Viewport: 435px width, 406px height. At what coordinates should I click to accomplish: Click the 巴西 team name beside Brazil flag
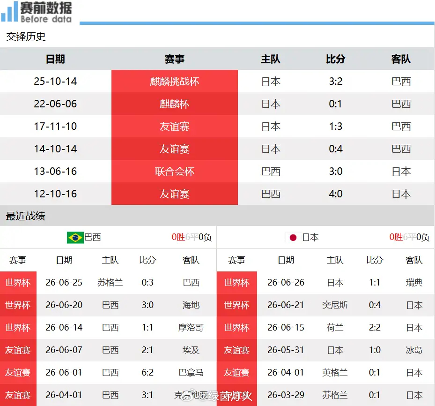click(x=93, y=237)
